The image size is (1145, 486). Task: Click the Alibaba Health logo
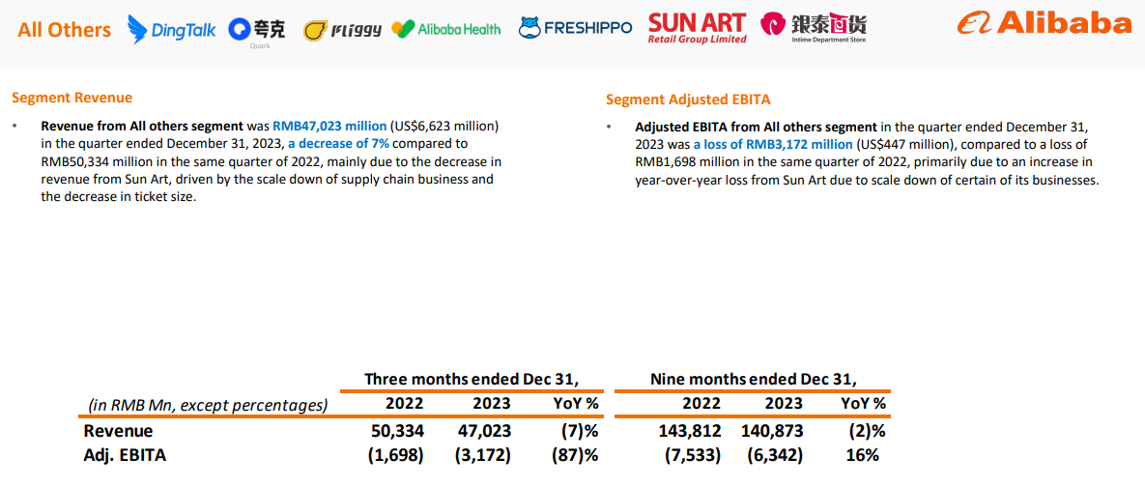446,29
